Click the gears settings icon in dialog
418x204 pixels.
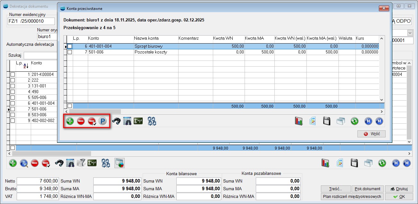coord(152,121)
